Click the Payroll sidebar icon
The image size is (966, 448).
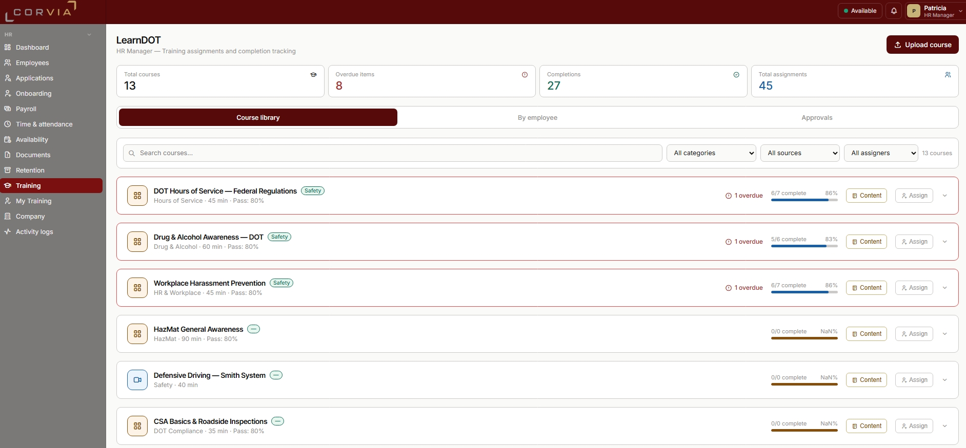[8, 109]
